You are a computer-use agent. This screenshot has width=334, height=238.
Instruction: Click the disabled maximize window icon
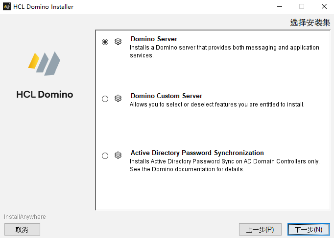point(302,6)
